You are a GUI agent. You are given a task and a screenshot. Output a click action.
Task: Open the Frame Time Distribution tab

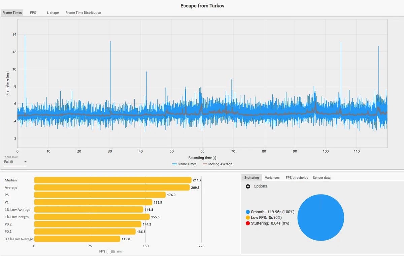click(83, 13)
